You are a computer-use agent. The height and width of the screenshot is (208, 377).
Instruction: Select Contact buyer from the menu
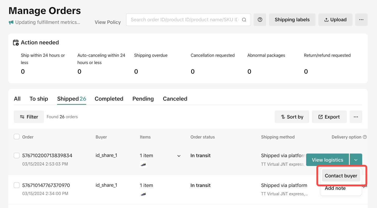tap(341, 176)
